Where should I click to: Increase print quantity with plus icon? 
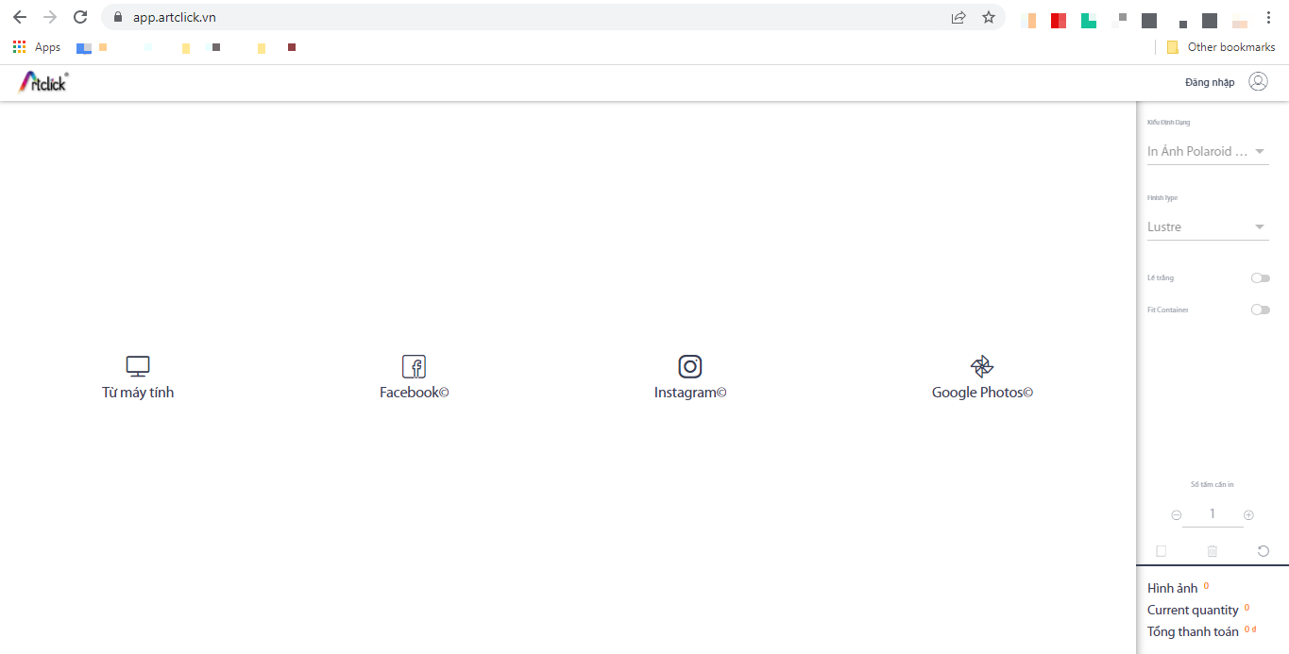(x=1248, y=515)
